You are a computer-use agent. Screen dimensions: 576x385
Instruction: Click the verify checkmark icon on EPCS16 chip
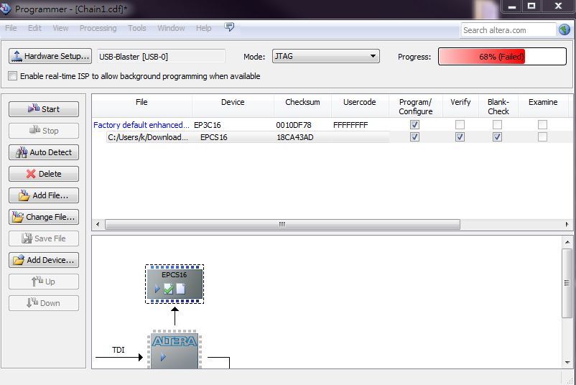pyautogui.click(x=169, y=289)
